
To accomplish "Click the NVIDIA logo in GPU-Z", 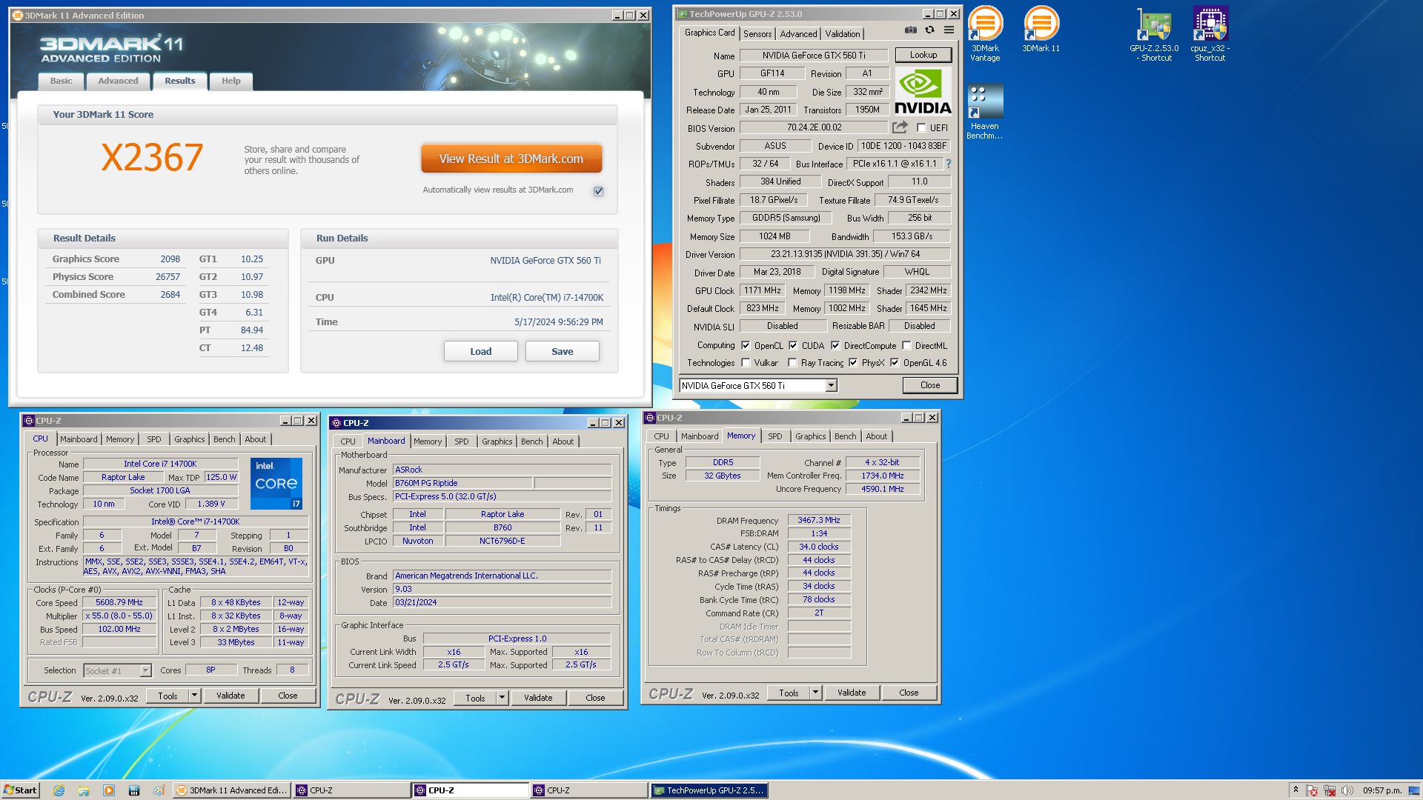I will [923, 91].
